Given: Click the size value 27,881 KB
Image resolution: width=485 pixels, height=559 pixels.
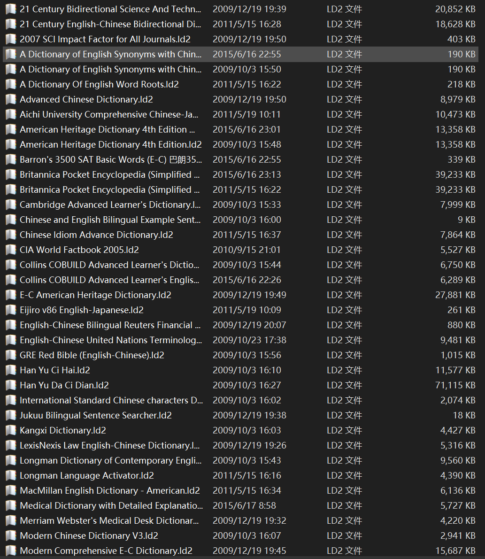Looking at the screenshot, I should 455,295.
